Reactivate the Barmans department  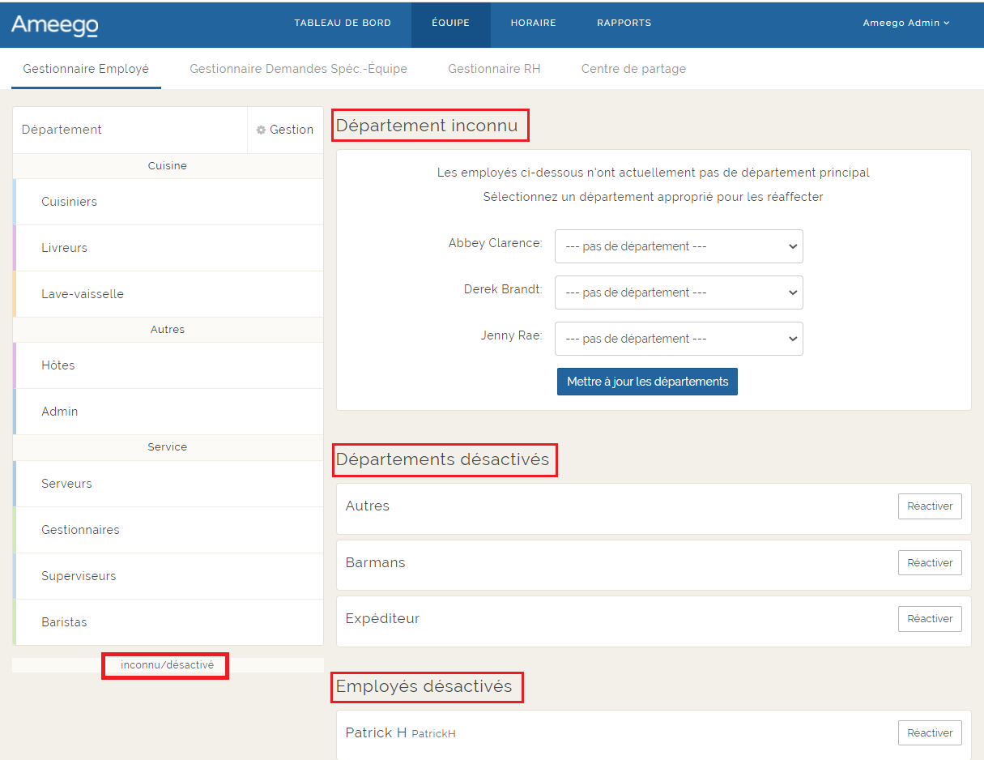[x=929, y=563]
